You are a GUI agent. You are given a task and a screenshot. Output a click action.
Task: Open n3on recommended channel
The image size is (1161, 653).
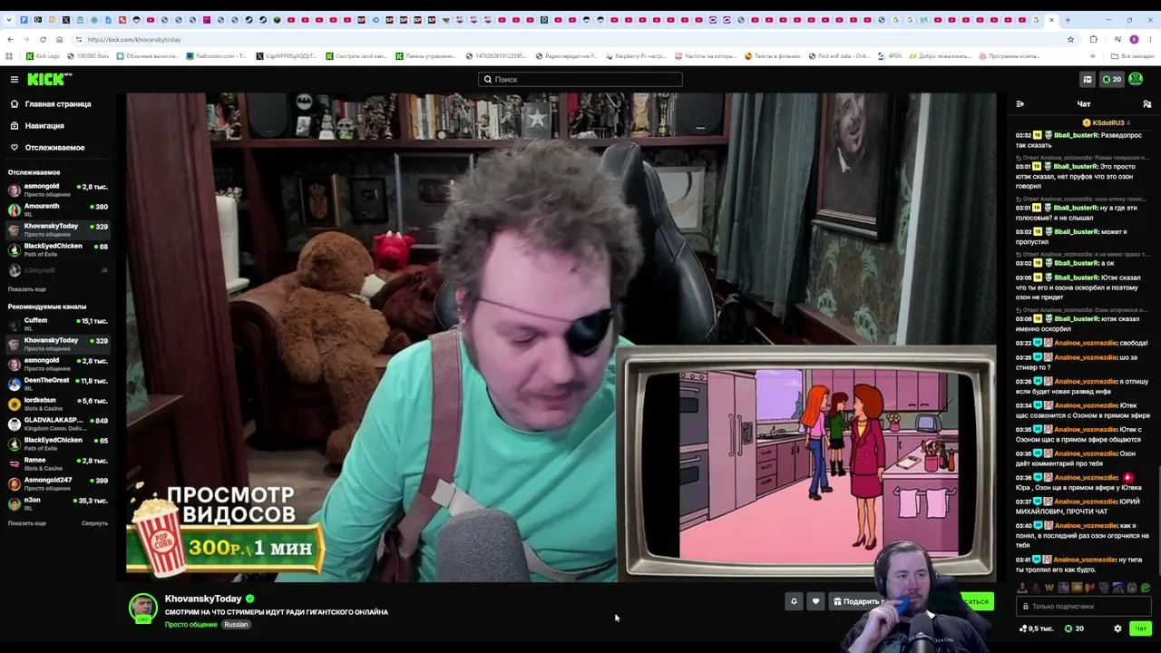pyautogui.click(x=58, y=503)
